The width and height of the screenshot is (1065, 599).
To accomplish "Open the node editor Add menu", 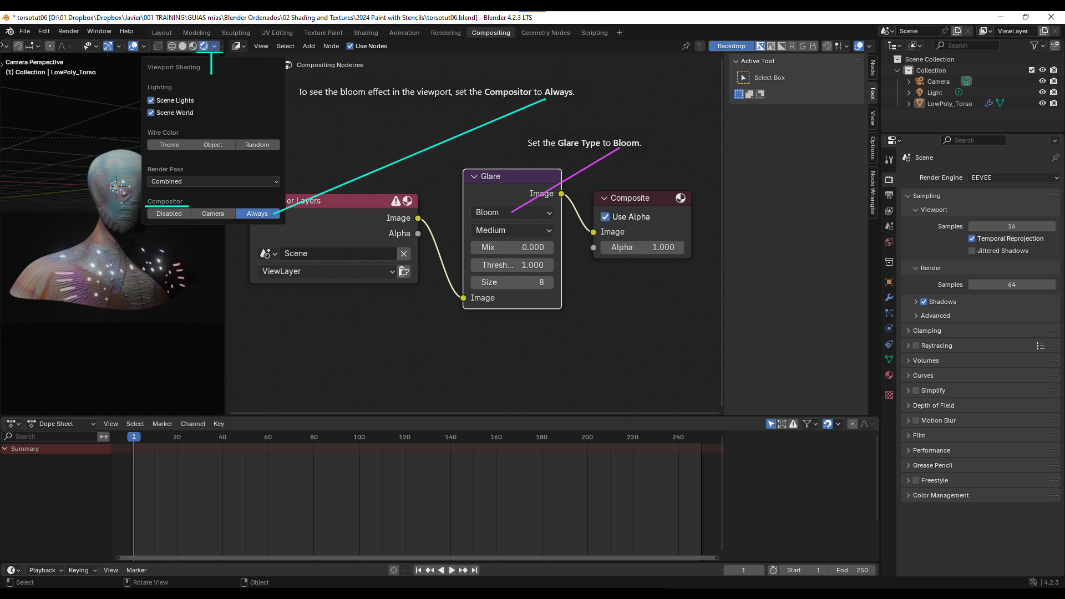I will pyautogui.click(x=308, y=46).
